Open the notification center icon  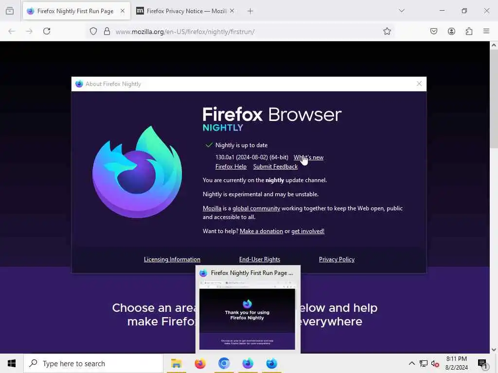[x=483, y=363]
